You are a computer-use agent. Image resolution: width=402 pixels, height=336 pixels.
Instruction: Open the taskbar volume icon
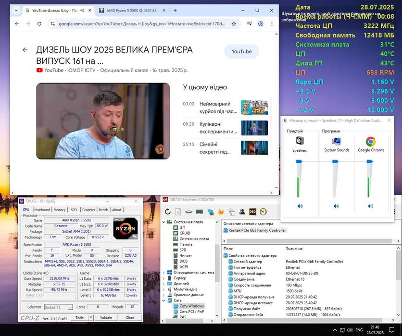[350, 330]
